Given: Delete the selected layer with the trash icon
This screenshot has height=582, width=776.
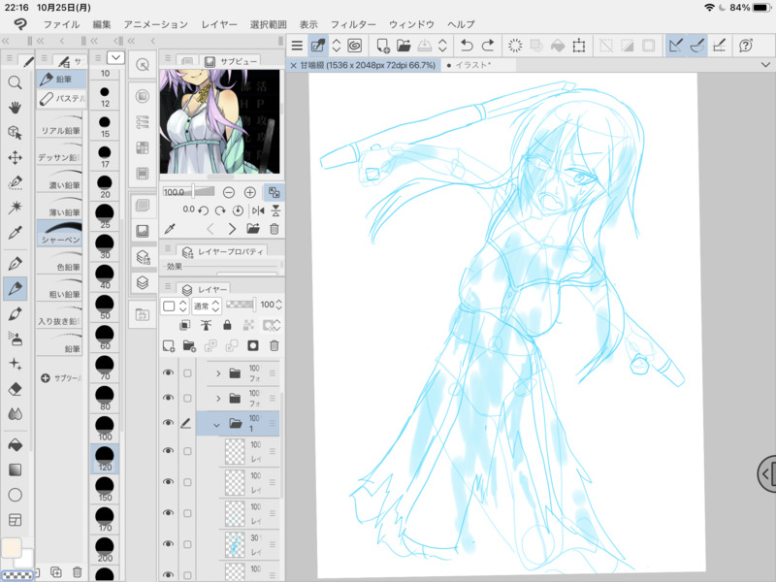Looking at the screenshot, I should pos(275,345).
